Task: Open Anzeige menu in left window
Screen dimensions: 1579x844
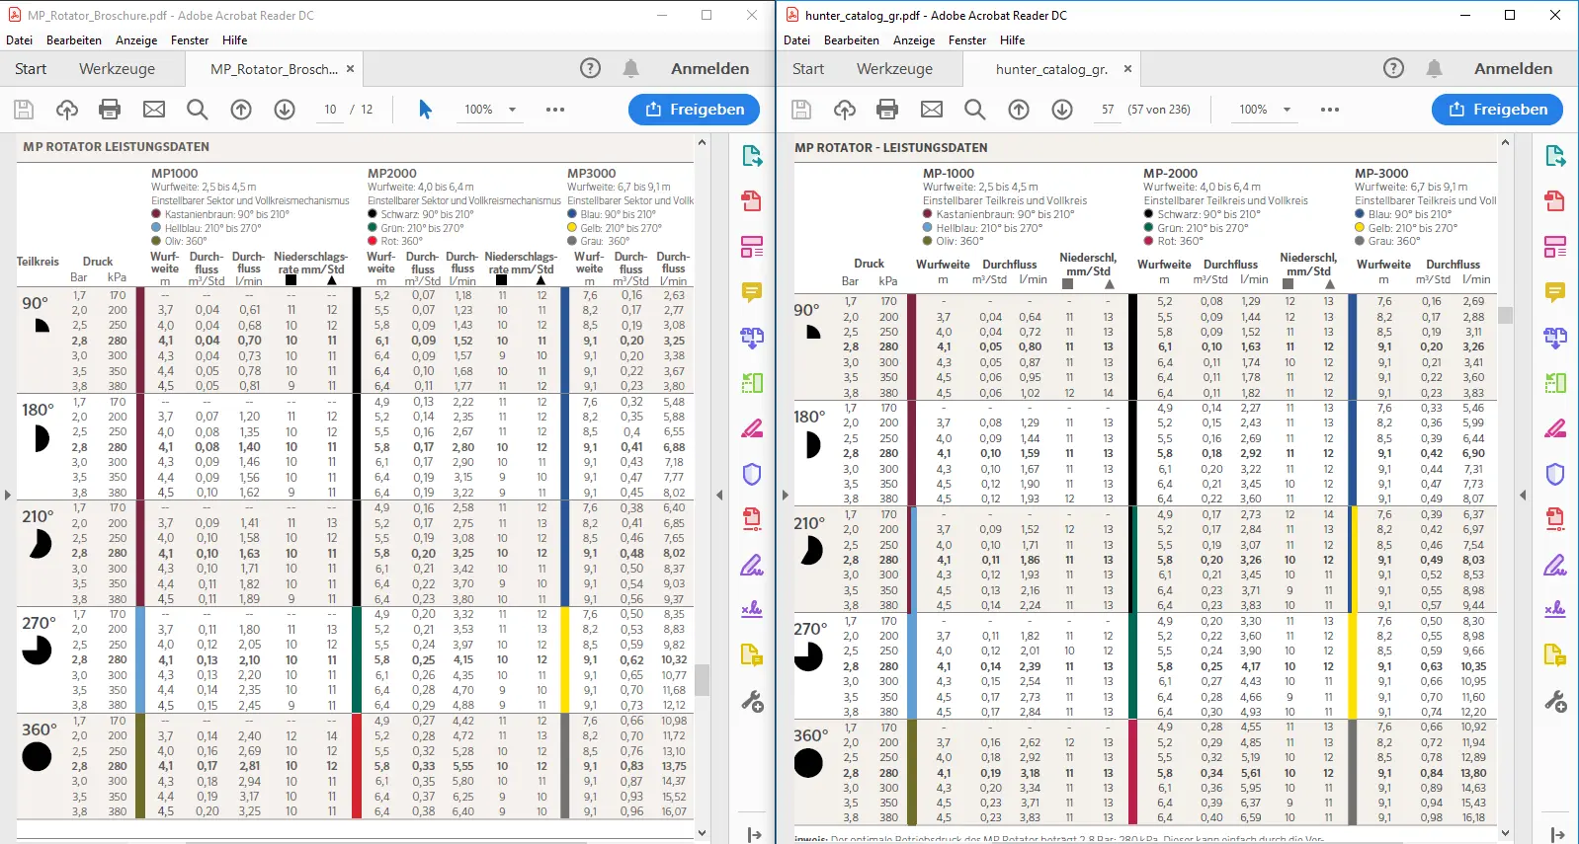Action: pos(136,40)
